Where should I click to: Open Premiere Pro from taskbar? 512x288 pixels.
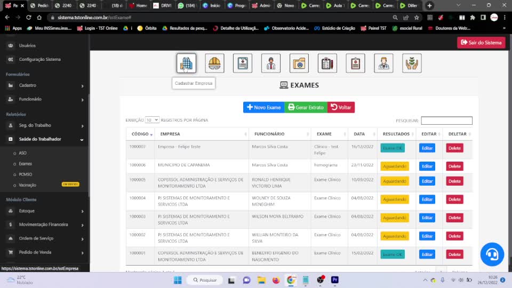[x=335, y=280]
